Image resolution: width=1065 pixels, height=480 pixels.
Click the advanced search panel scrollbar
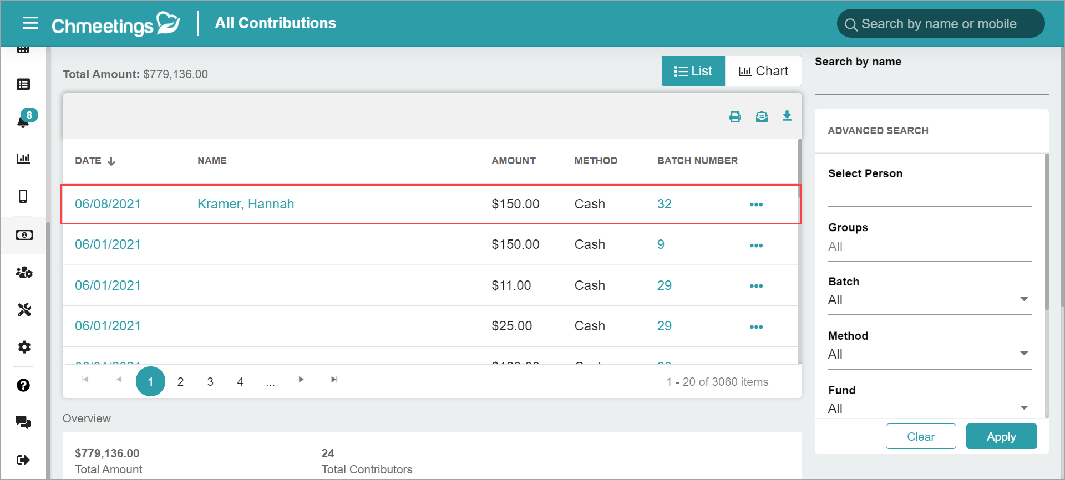pyautogui.click(x=1047, y=233)
